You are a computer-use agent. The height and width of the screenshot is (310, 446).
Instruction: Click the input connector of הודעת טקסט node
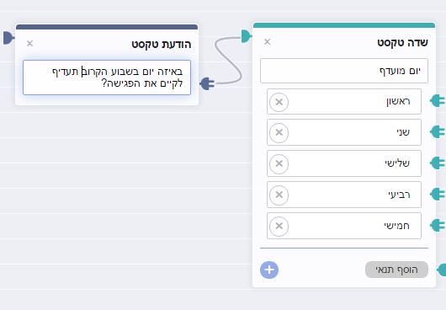[8, 38]
